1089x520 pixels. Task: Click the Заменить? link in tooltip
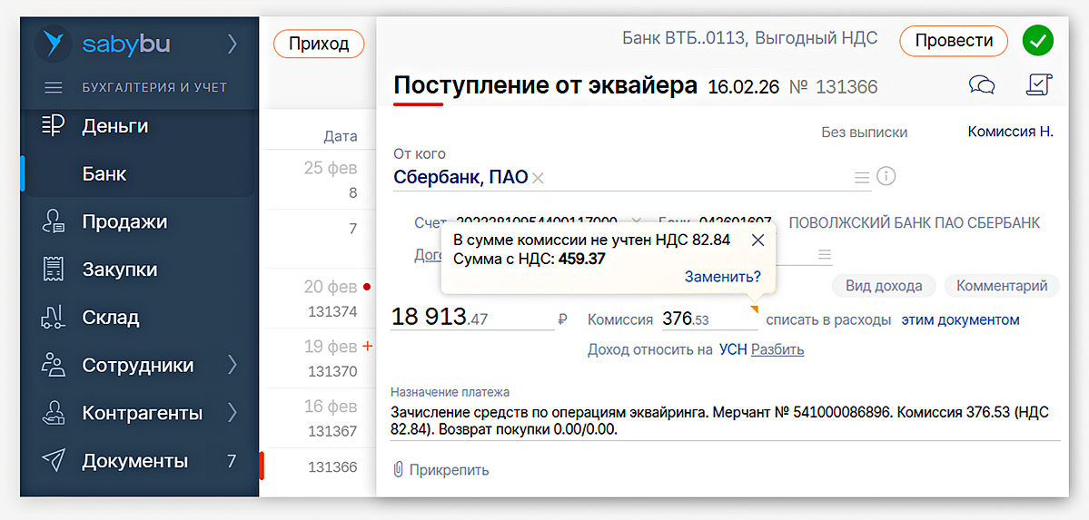point(722,277)
